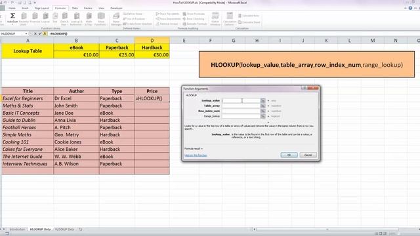Click Remove Arrows
Viewport: 420px width, 236px height.
pos(167,24)
